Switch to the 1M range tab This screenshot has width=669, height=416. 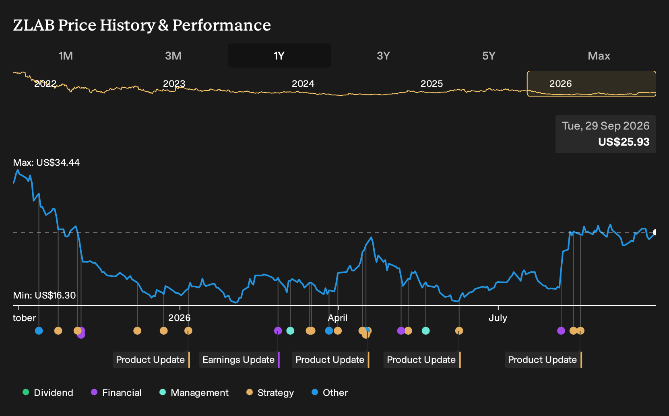(x=66, y=56)
